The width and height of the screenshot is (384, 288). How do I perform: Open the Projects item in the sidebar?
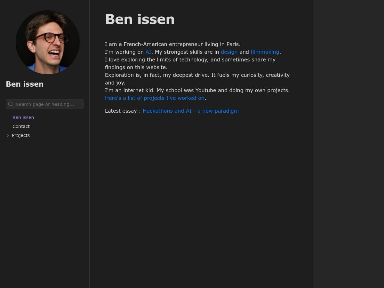coord(21,135)
